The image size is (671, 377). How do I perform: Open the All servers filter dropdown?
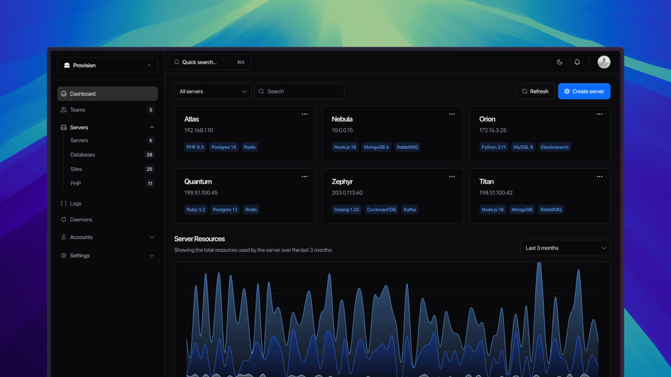click(x=213, y=91)
